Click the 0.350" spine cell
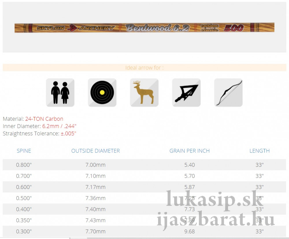 pos(24,220)
